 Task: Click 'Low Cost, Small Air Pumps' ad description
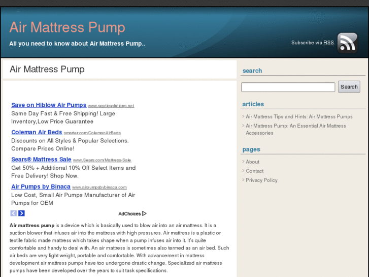click(73, 199)
